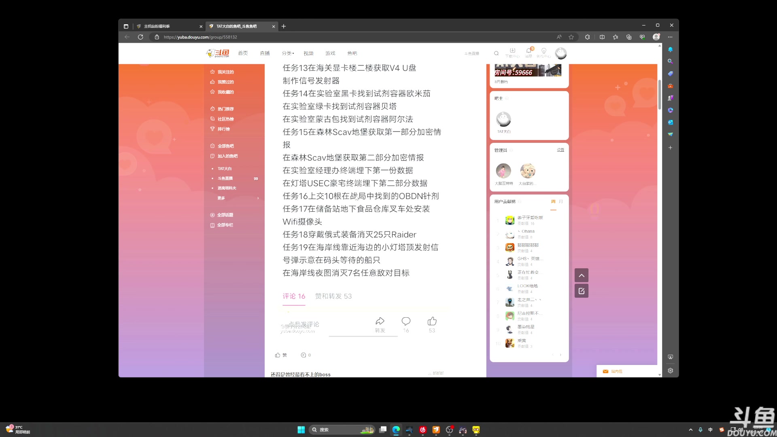Open Outlook from the Edge sidebar
Screen dimensions: 777x437
click(670, 122)
